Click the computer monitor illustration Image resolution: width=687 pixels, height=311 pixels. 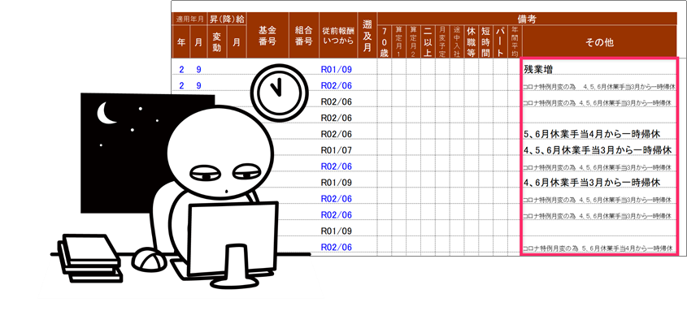233,242
